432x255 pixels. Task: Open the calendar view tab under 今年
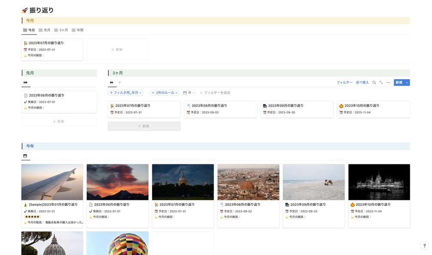click(25, 156)
